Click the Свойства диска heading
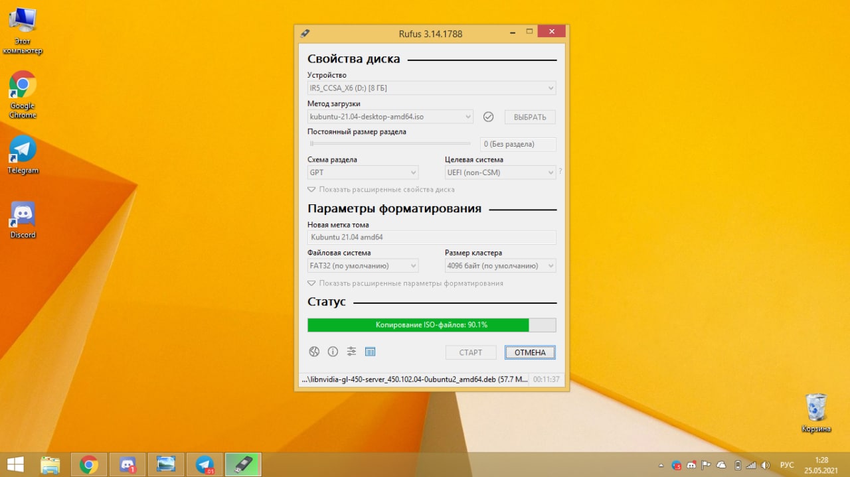 [x=354, y=59]
